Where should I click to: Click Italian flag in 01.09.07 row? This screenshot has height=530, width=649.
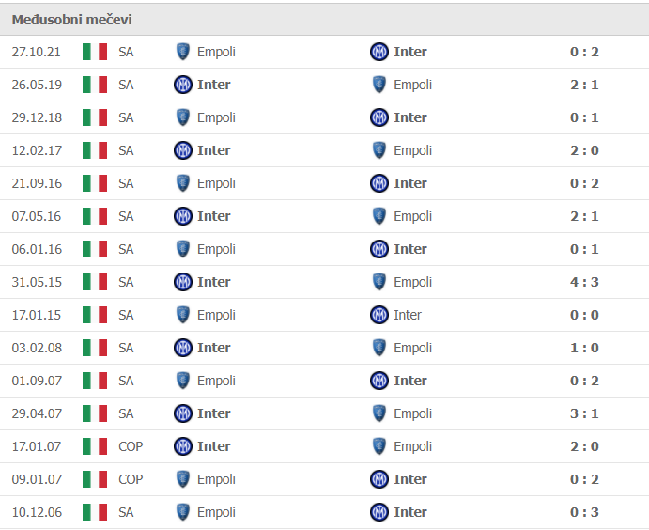coord(95,381)
